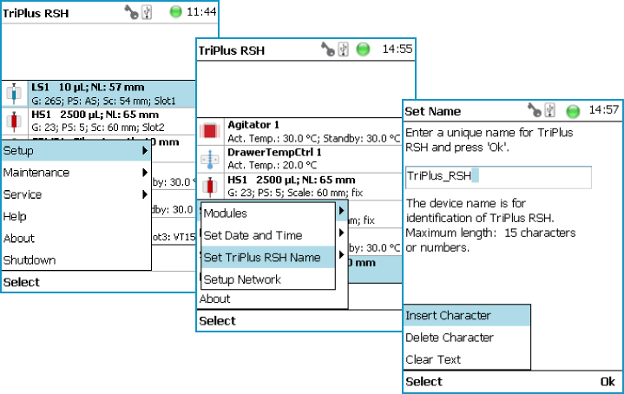Click the wrench icon in Set Name window
624x394 pixels.
[x=534, y=110]
